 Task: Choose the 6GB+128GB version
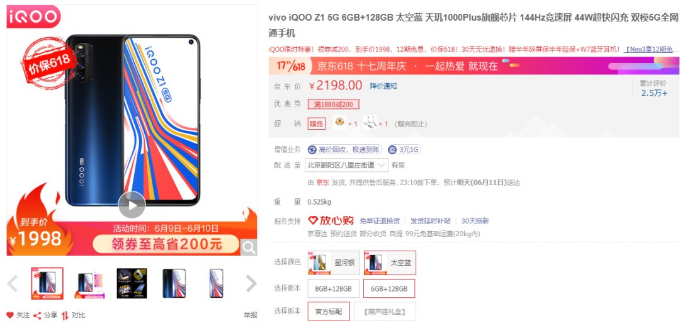tap(389, 288)
